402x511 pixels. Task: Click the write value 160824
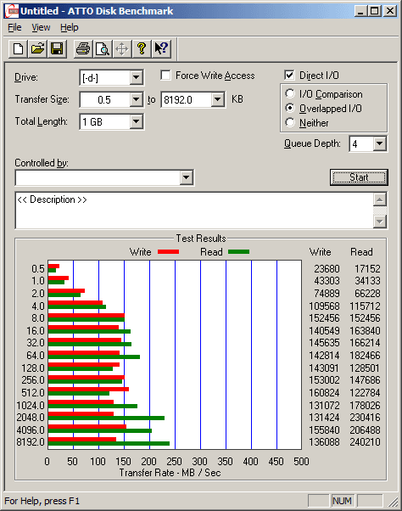pos(324,393)
